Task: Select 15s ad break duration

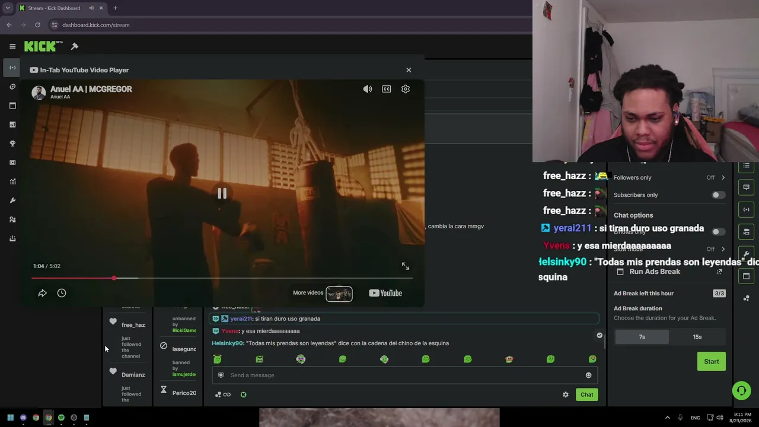Action: tap(697, 337)
